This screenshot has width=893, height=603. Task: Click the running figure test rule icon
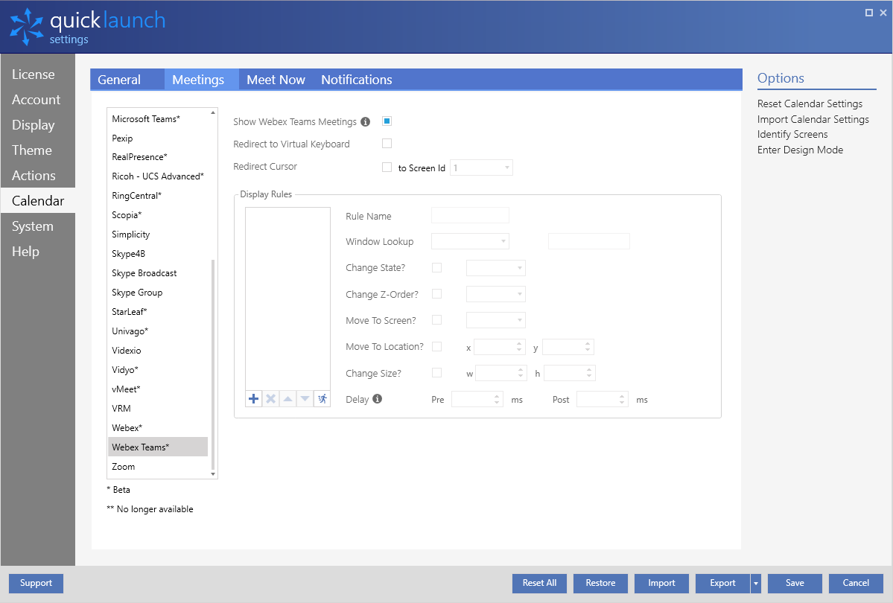click(322, 398)
